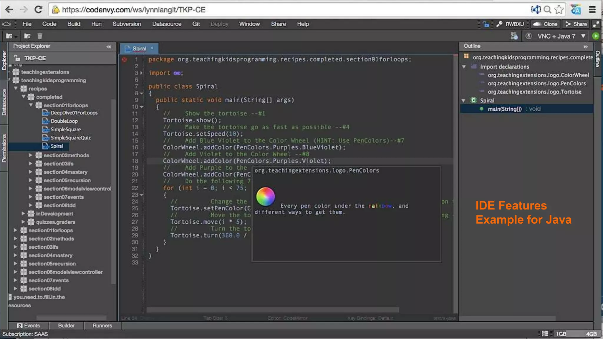Click the color wheel image in tooltip
Viewport: 603px width, 339px height.
pos(265,196)
